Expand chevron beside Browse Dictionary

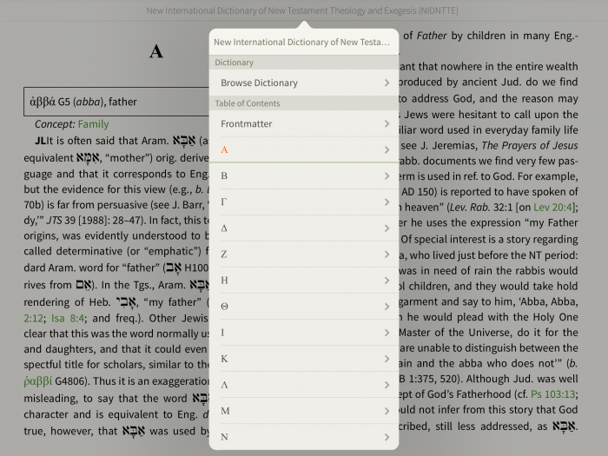(387, 83)
